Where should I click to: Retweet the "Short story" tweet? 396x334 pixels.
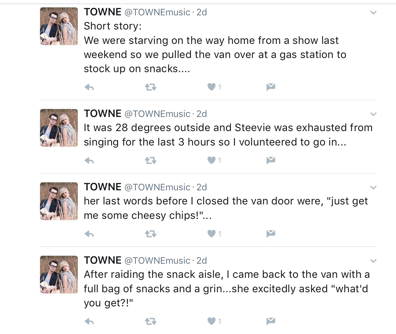click(x=151, y=87)
